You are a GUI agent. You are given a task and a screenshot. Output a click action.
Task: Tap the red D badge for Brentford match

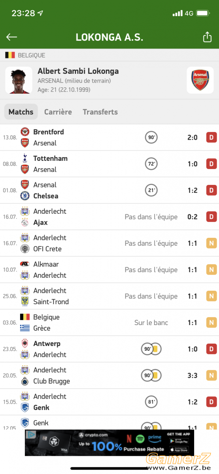click(x=211, y=137)
